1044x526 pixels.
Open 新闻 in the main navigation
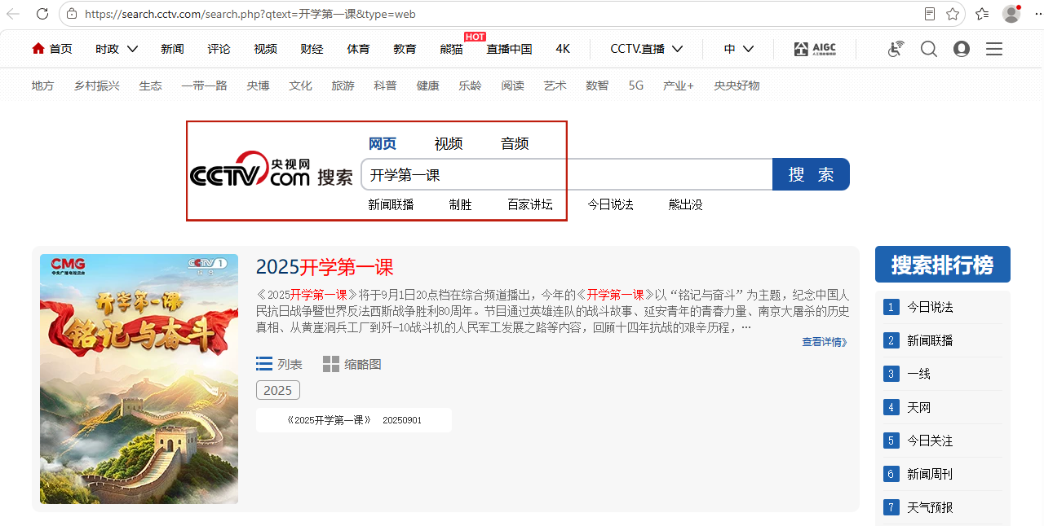[x=172, y=49]
